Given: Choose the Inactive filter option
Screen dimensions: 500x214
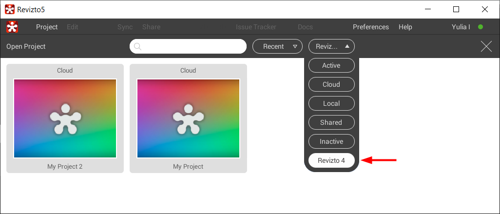Looking at the screenshot, I should 331,141.
